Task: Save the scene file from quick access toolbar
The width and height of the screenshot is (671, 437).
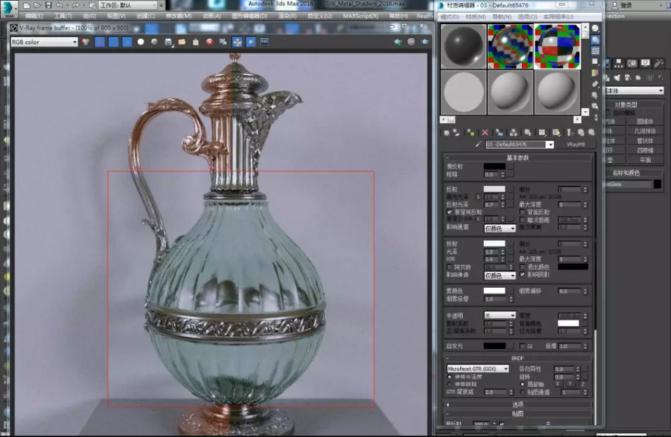Action: click(x=48, y=5)
